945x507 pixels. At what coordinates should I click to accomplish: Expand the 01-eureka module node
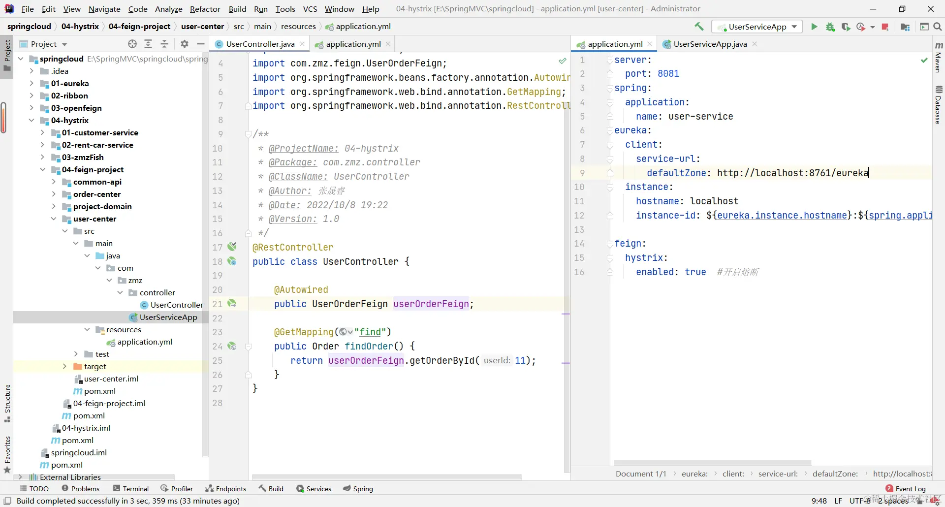(31, 83)
